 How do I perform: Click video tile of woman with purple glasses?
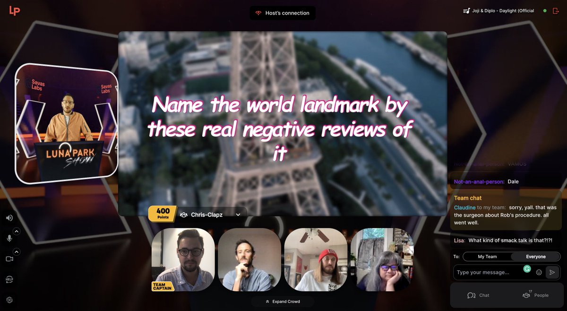[x=382, y=259]
